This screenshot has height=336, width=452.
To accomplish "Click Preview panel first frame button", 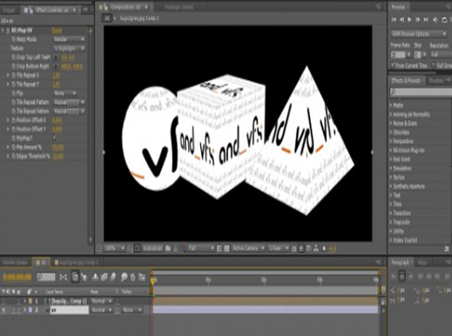I will [x=394, y=20].
